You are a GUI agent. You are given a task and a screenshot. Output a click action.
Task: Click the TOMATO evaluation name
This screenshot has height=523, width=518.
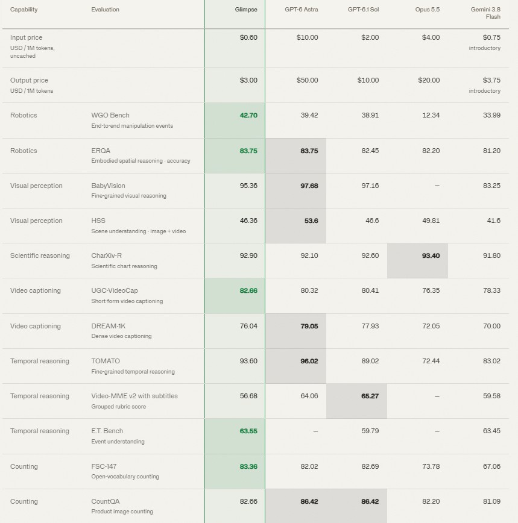tap(106, 362)
